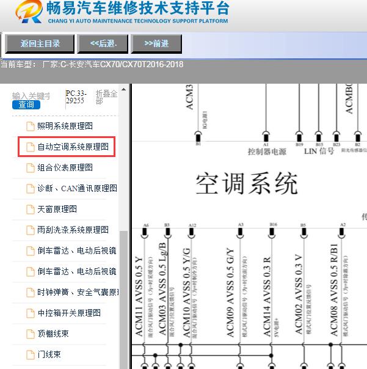Click the PC.33-29255 label
The width and height of the screenshot is (367, 369).
(x=76, y=97)
